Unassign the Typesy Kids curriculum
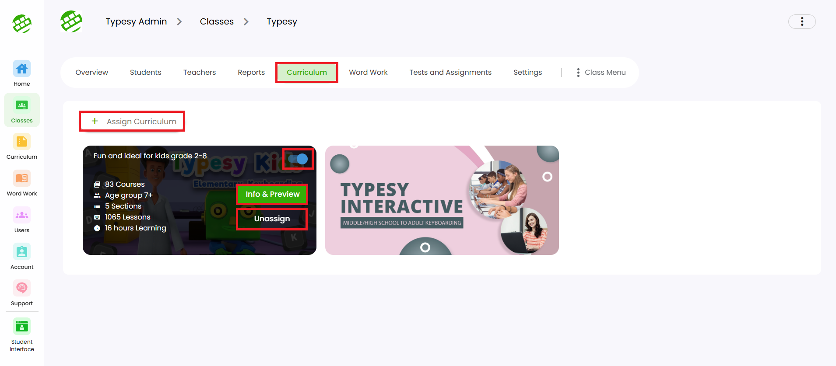This screenshot has height=366, width=836. 272,219
